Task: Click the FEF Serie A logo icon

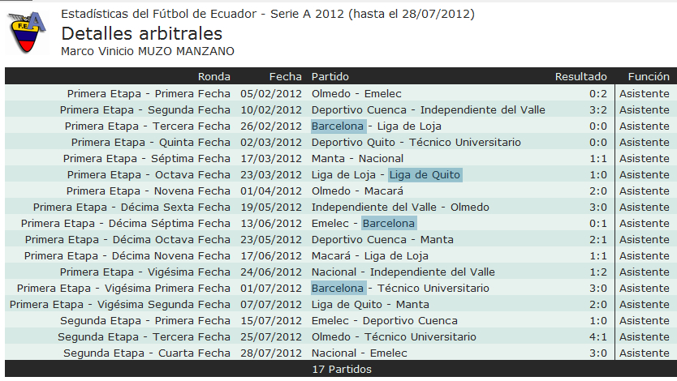Action: [x=27, y=32]
